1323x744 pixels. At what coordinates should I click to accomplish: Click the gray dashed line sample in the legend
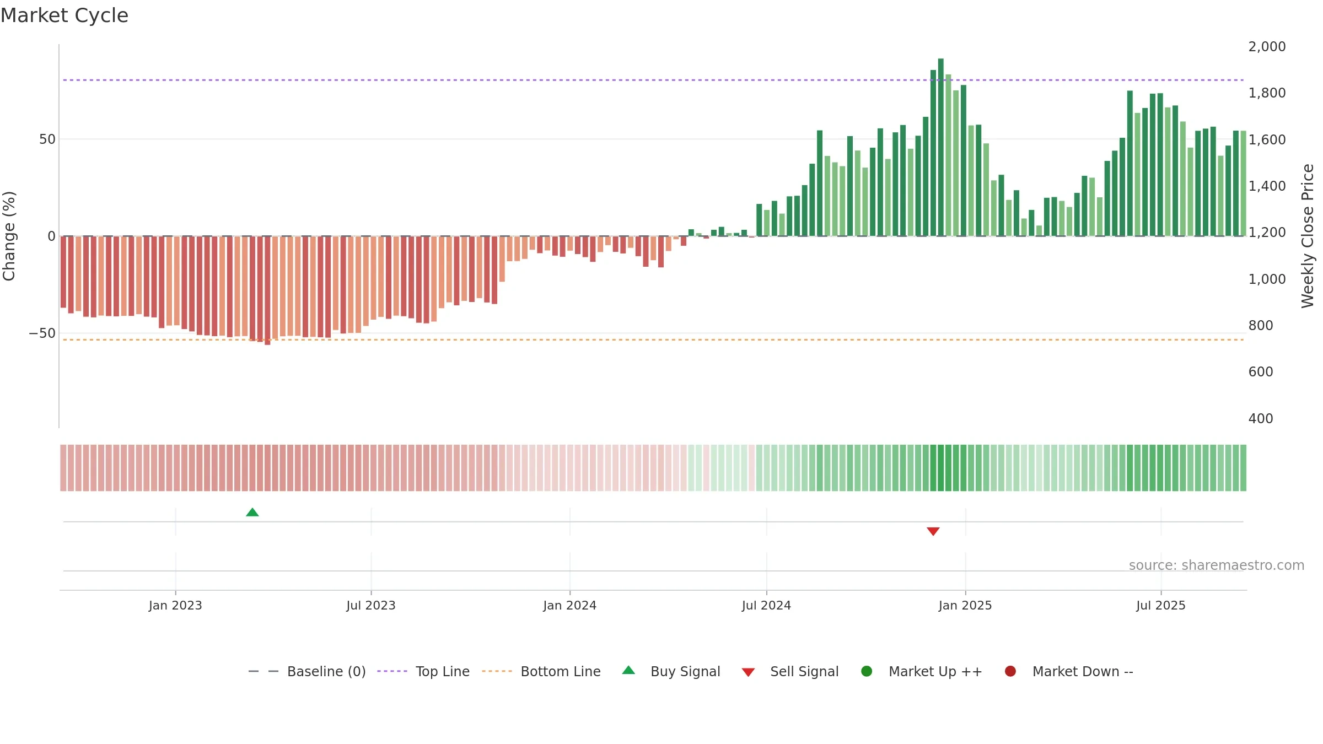pyautogui.click(x=263, y=671)
